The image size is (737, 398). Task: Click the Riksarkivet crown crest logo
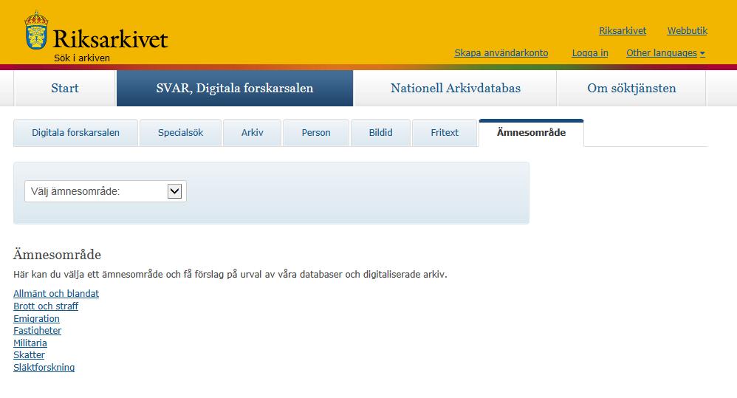tap(36, 30)
